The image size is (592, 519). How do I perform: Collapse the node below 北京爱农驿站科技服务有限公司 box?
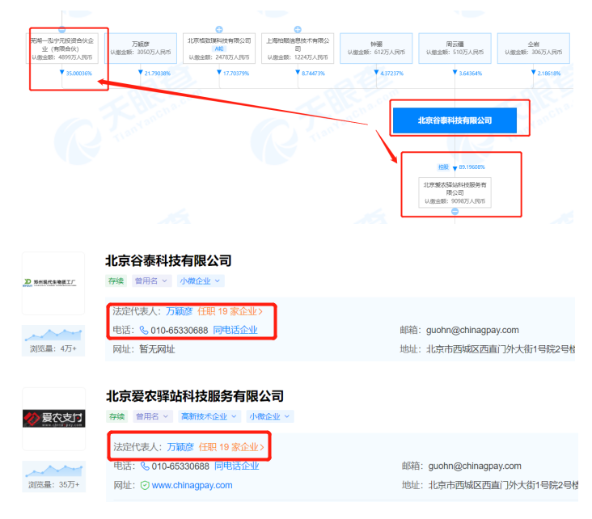coord(455,211)
